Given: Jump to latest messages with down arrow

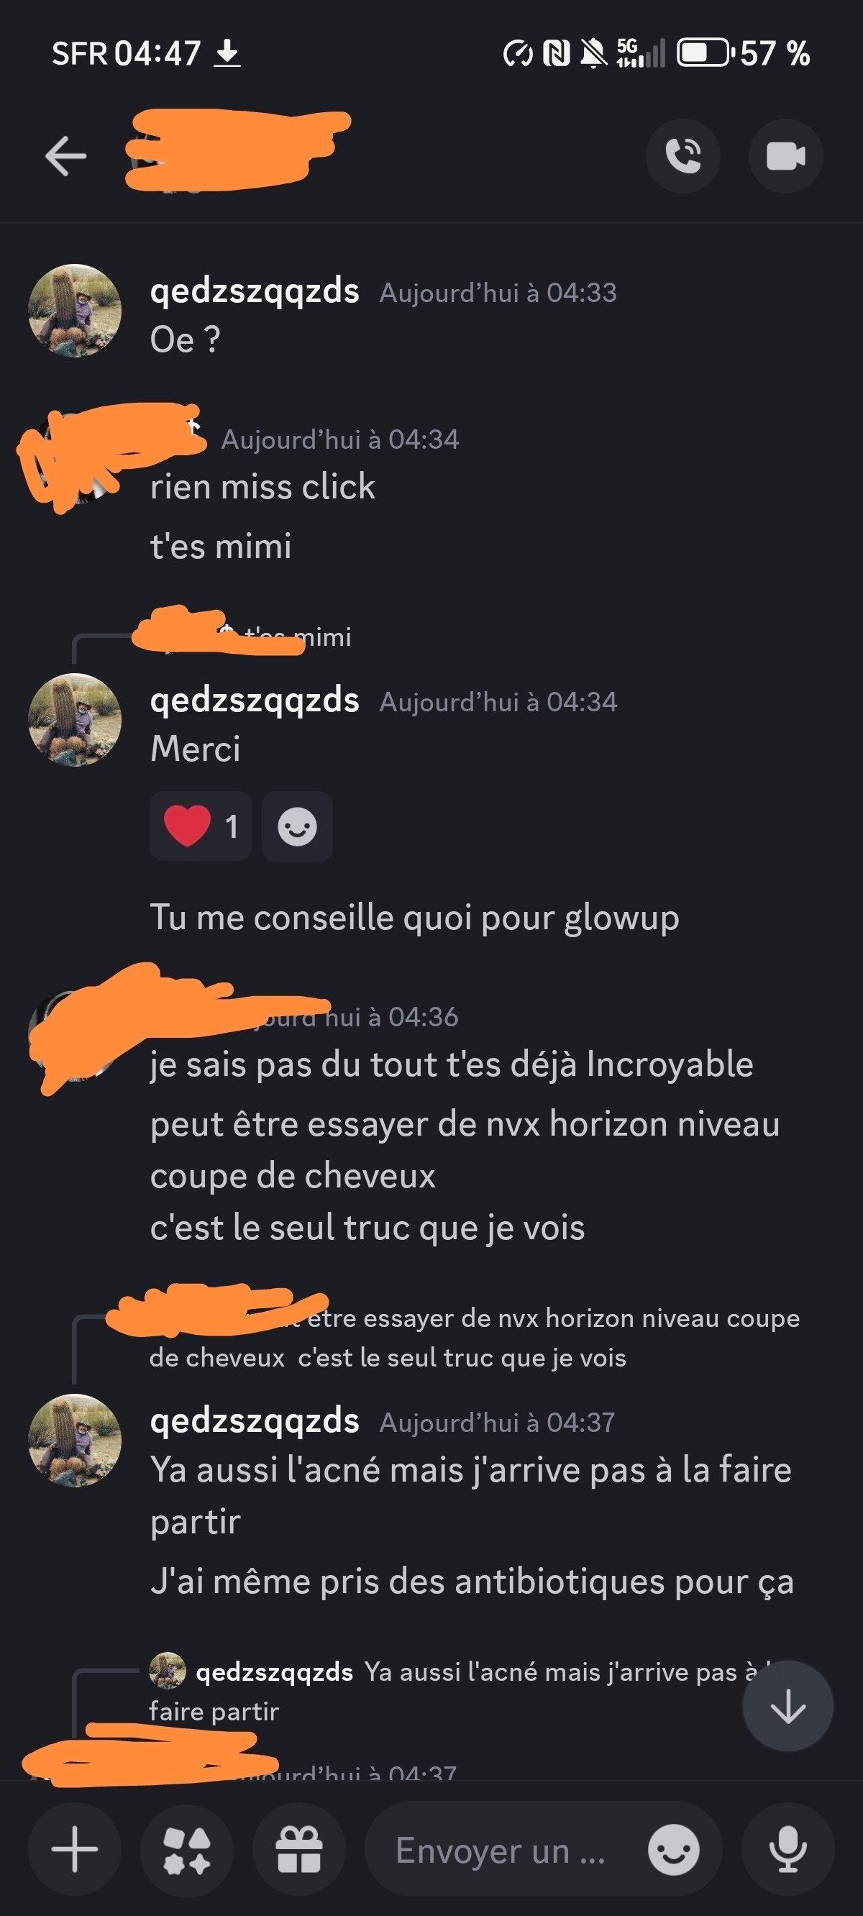Looking at the screenshot, I should [788, 1706].
